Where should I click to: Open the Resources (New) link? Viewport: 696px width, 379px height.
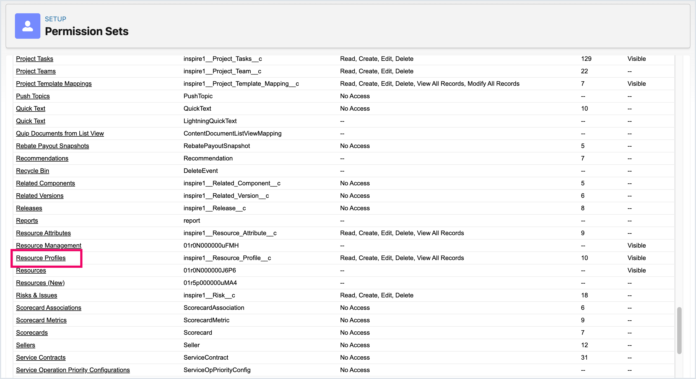(40, 283)
